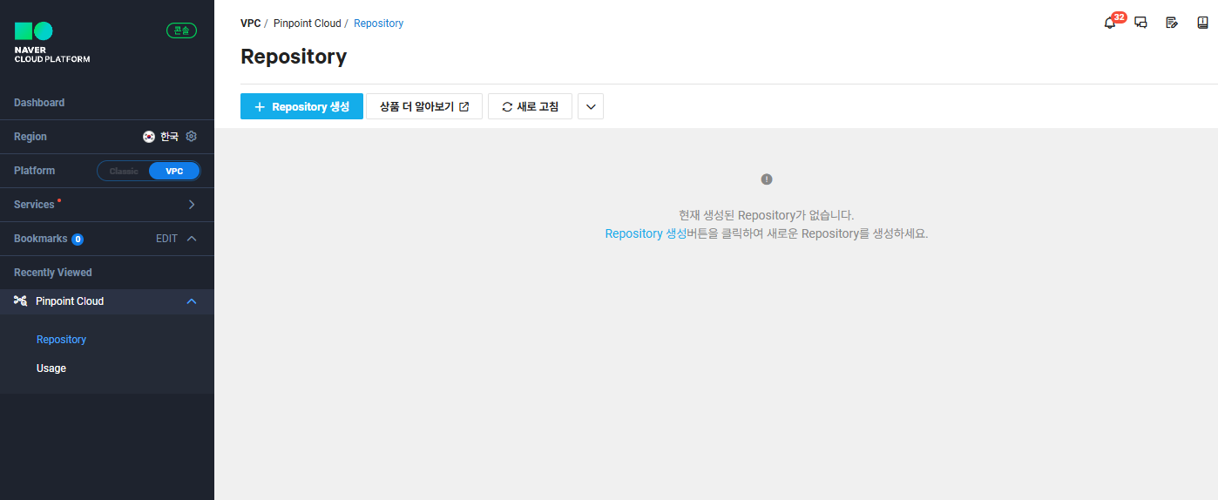Switch platform to Classic
Viewport: 1218px width, 500px height.
point(124,171)
